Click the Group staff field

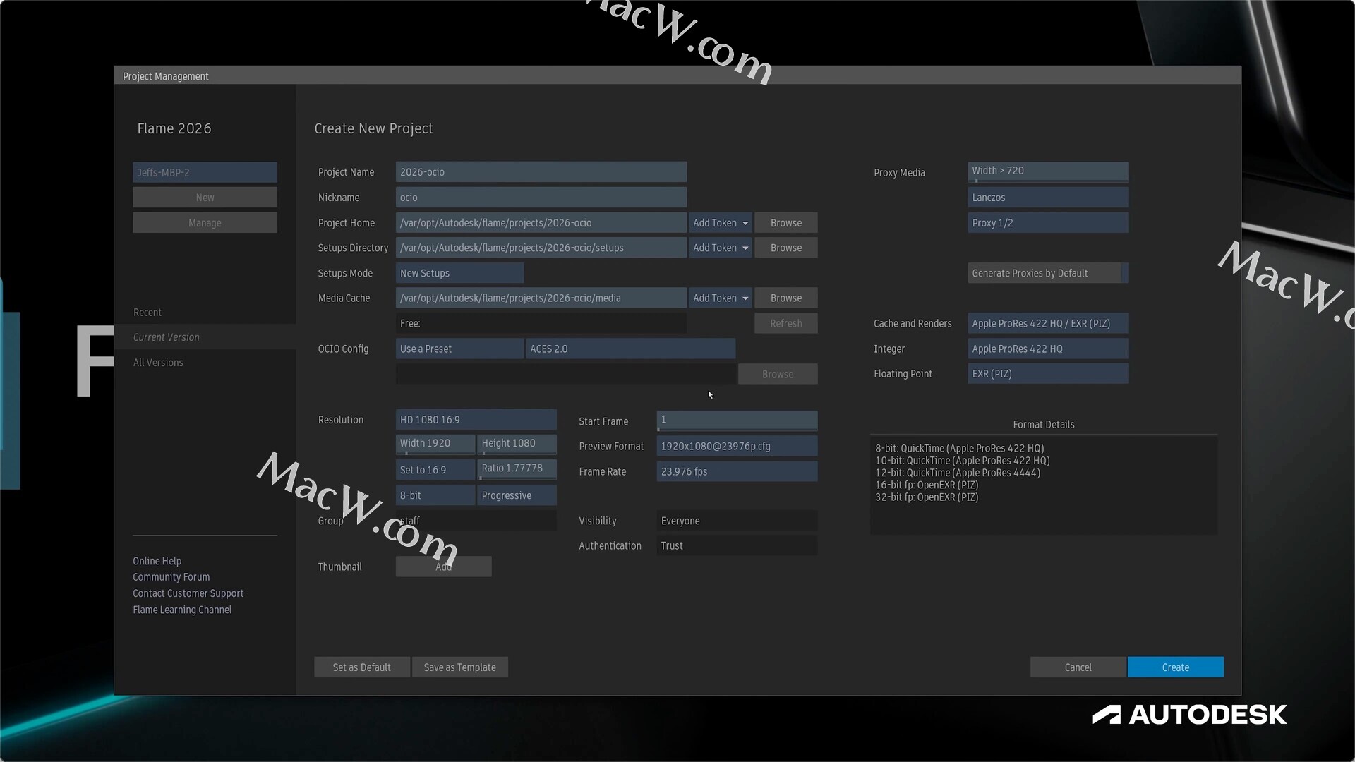coord(476,521)
